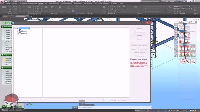Collapse the Документы проекта root node
The width and height of the screenshot is (200, 112).
click(x=15, y=28)
